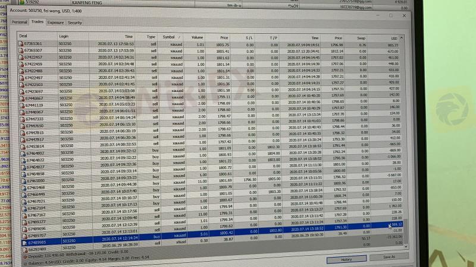This screenshot has height=267, width=476.
Task: Sort by the Symbol column header
Action: [171, 37]
